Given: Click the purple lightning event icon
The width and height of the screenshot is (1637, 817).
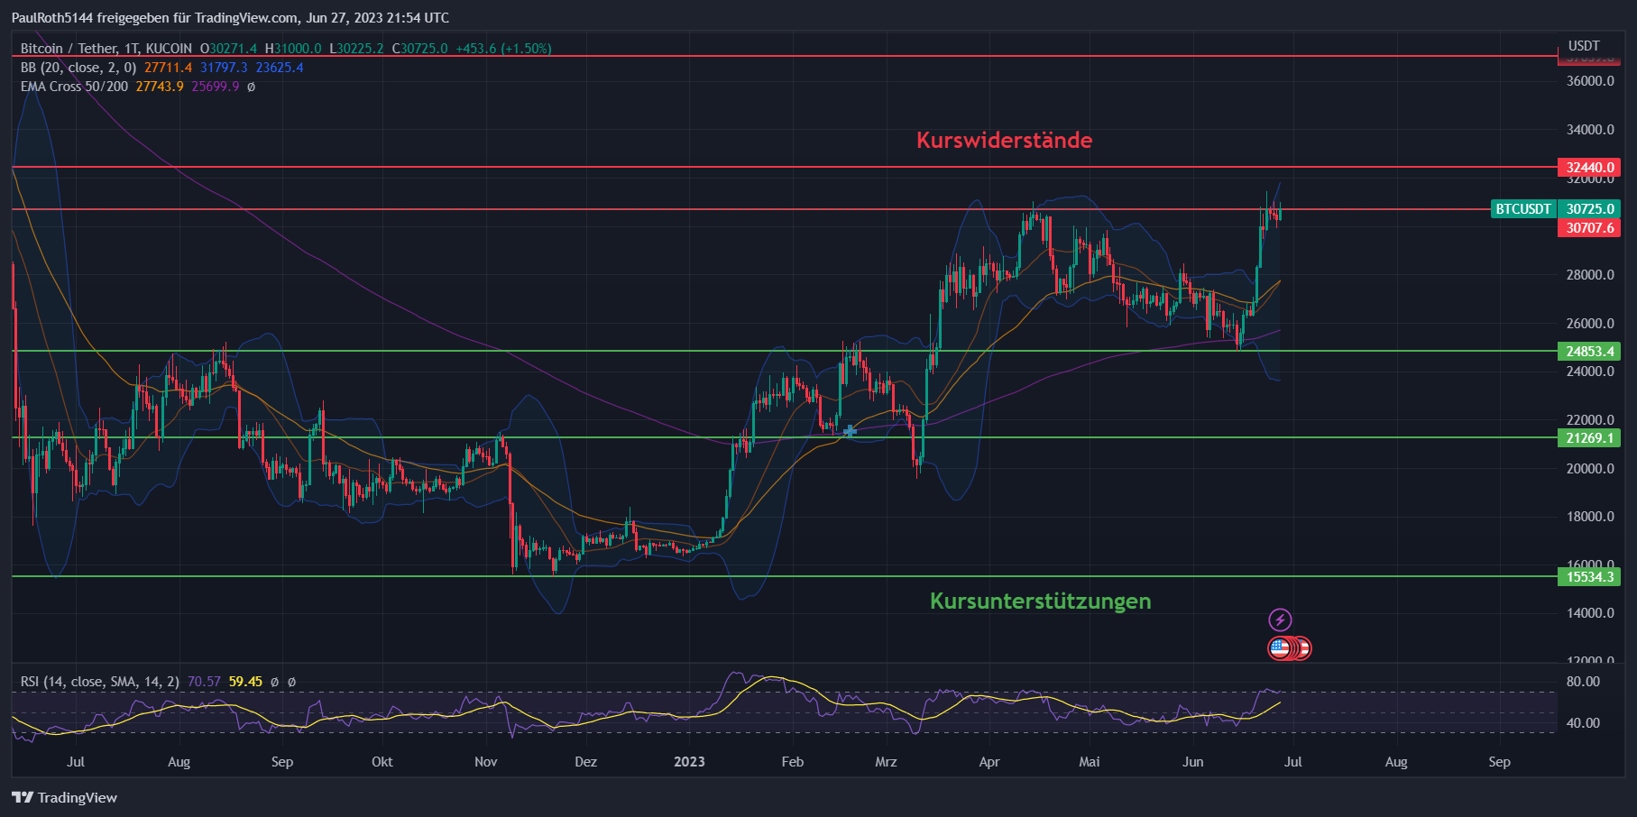Looking at the screenshot, I should click(1280, 620).
